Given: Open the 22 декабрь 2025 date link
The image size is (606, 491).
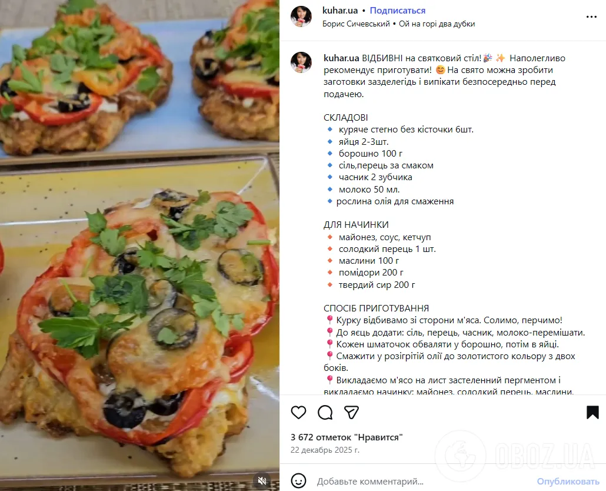Looking at the screenshot, I should point(325,450).
